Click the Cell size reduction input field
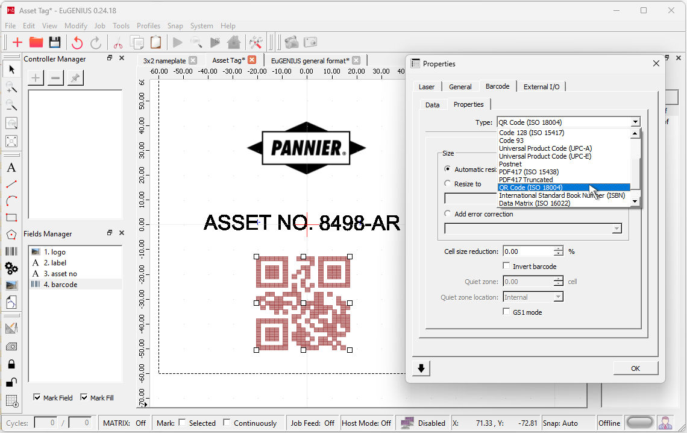 coord(528,251)
